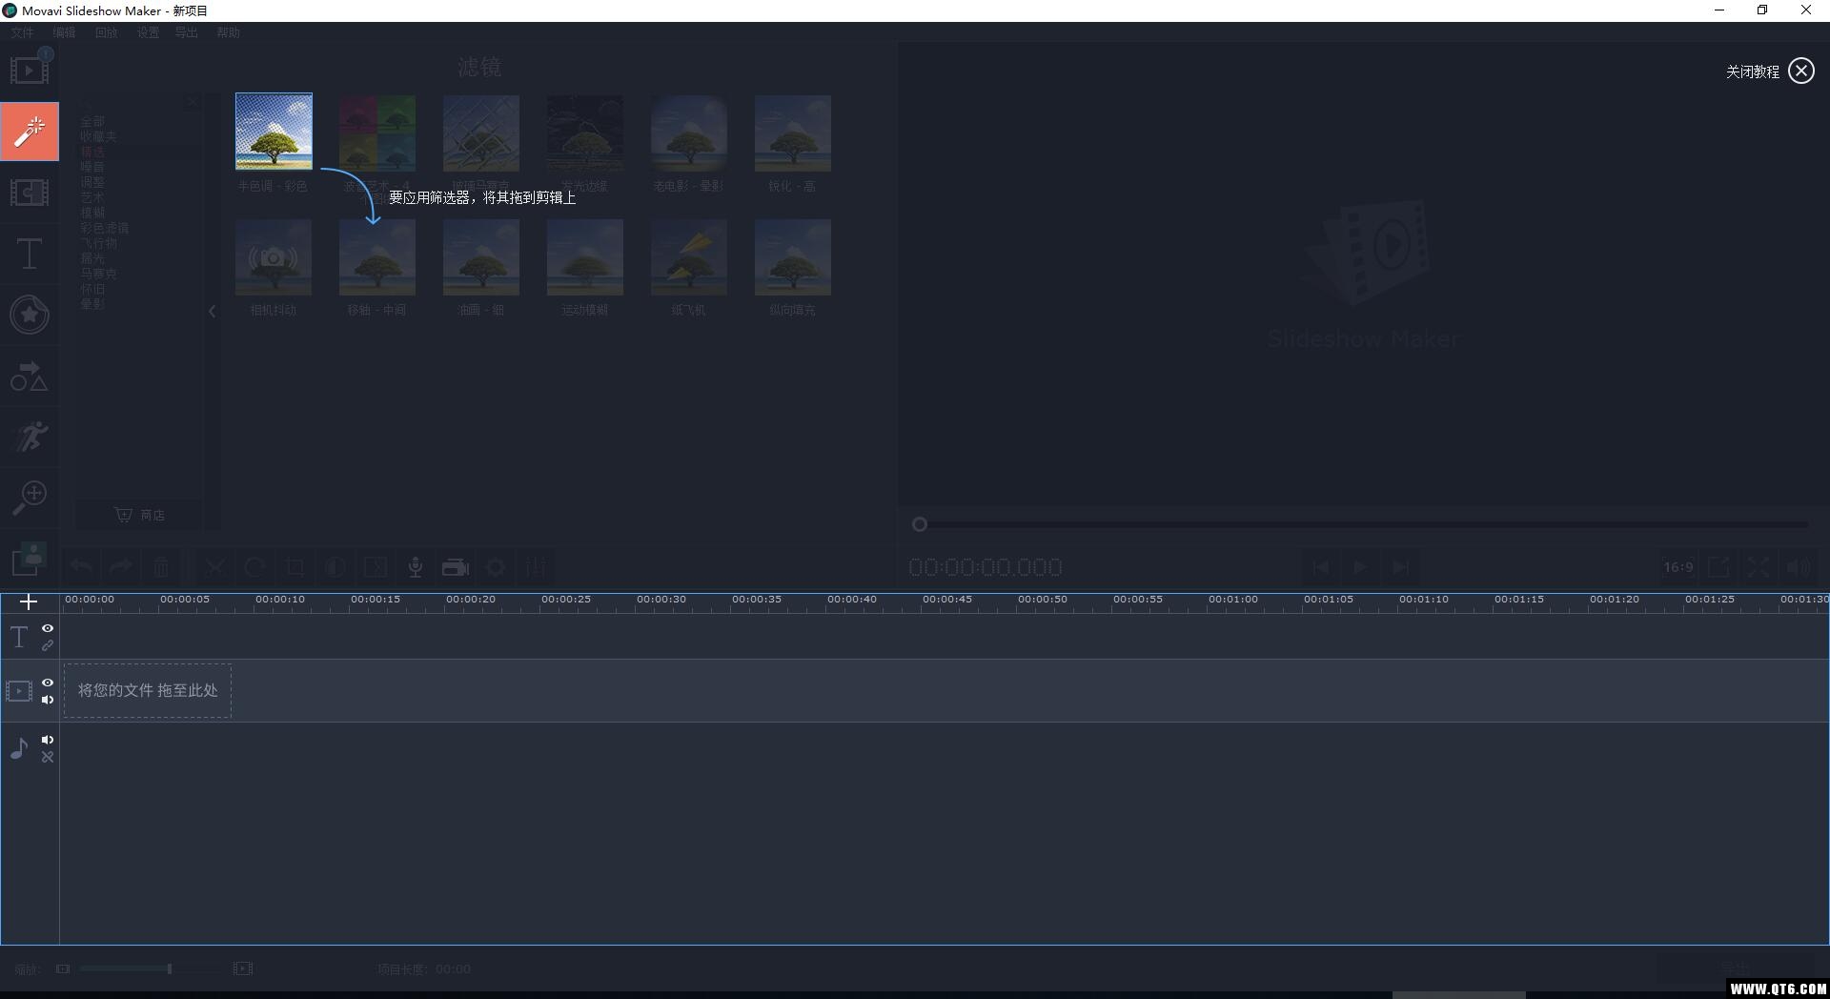Open the Animation running-figure tab
Screen dimensions: 1830x999
click(30, 437)
